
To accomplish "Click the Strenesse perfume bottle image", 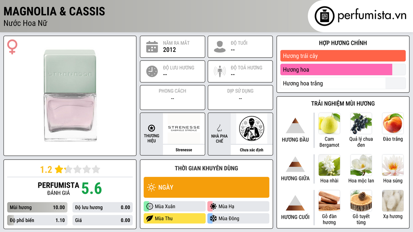I will 70,95.
